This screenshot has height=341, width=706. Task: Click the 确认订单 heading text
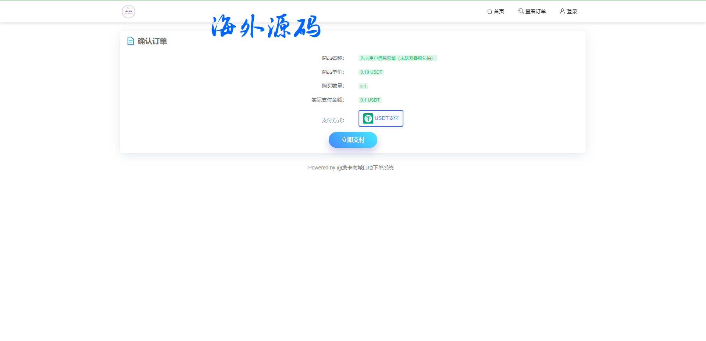tap(152, 41)
